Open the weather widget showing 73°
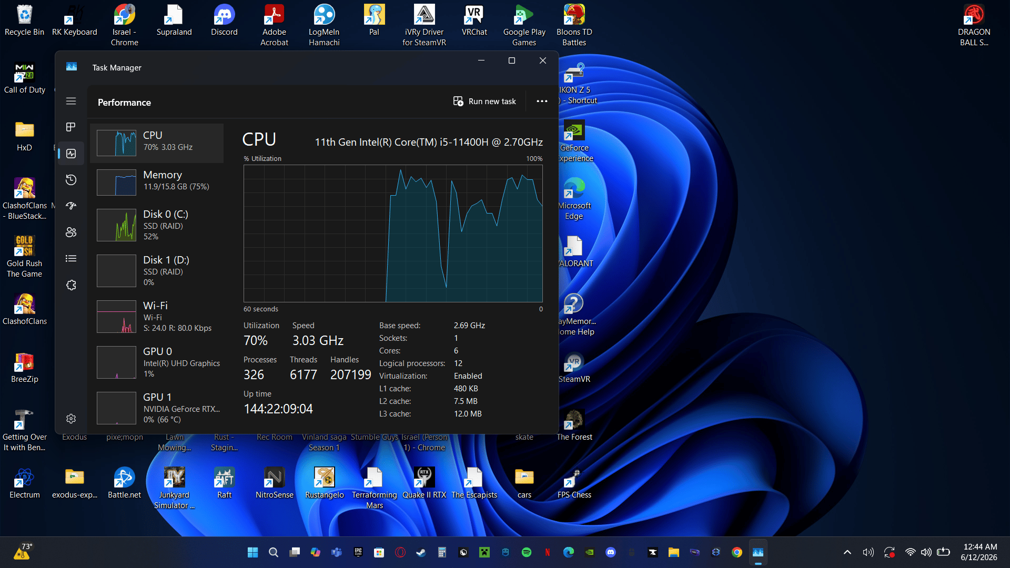The width and height of the screenshot is (1010, 568). coord(23,552)
